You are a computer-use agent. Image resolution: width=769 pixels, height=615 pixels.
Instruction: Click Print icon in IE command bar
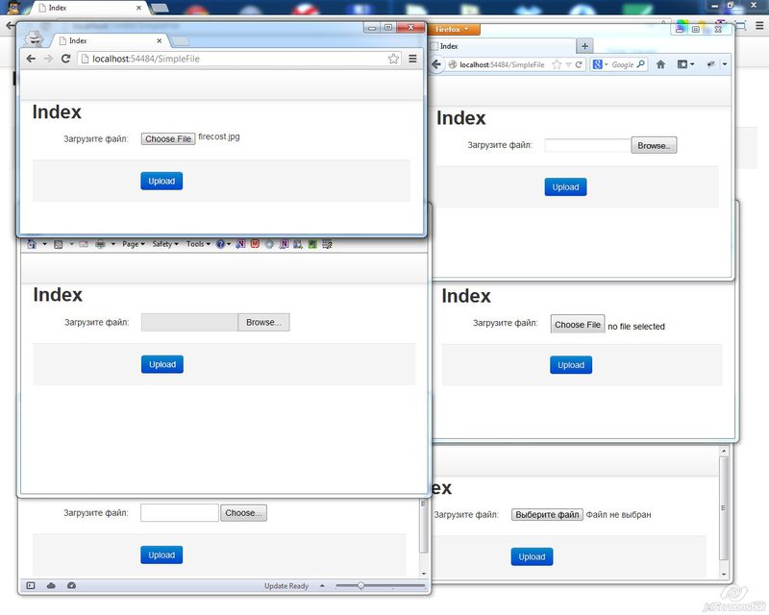pos(100,244)
